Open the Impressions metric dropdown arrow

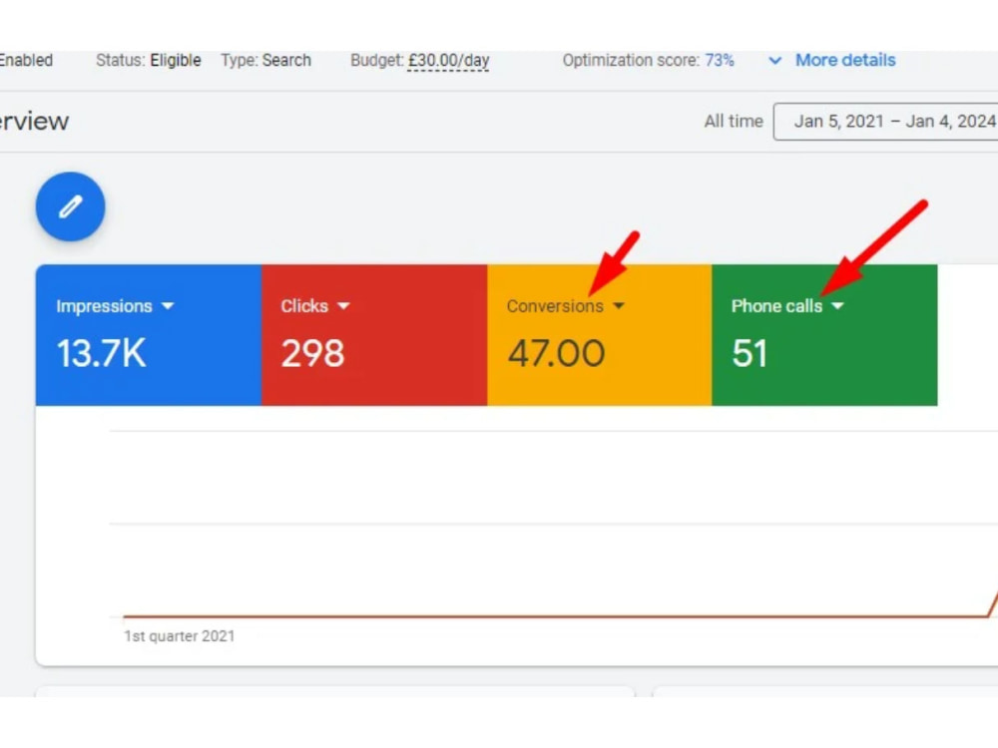[x=168, y=306]
